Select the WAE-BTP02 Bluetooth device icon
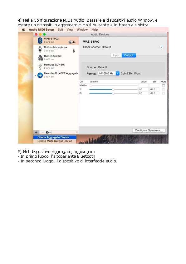This screenshot has height=264, width=186. (x=40, y=40)
